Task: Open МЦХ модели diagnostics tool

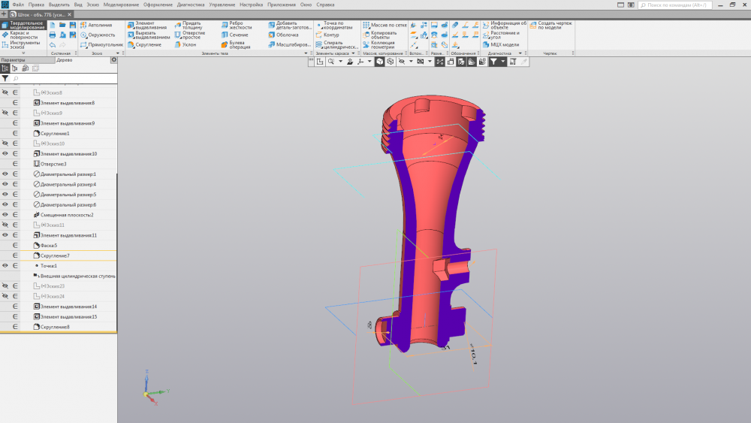Action: [504, 44]
